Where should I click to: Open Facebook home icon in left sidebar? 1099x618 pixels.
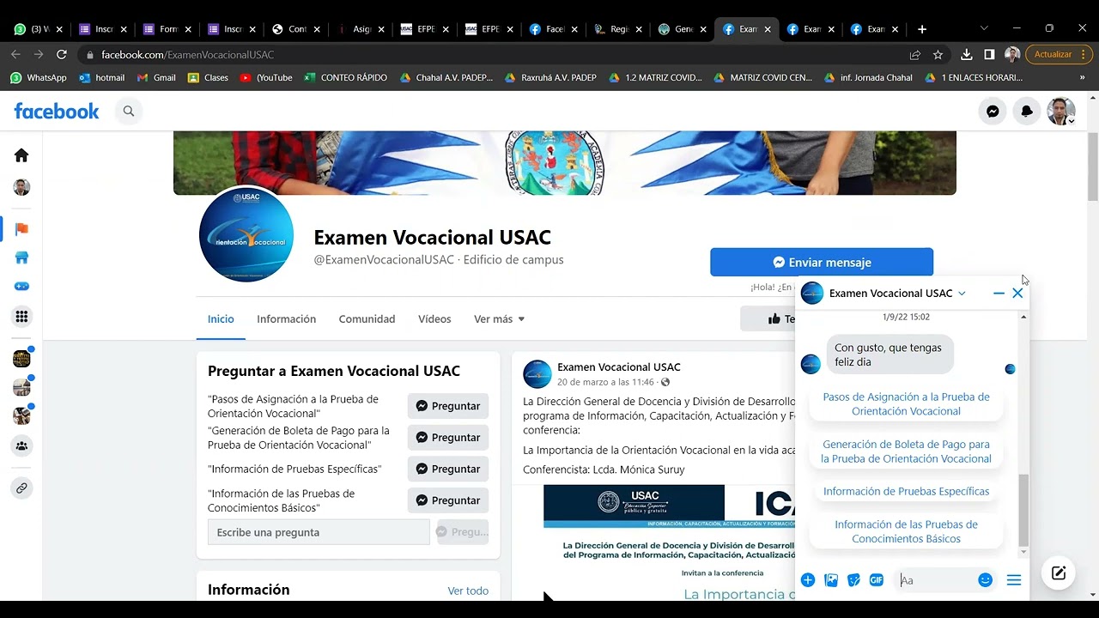[x=21, y=155]
